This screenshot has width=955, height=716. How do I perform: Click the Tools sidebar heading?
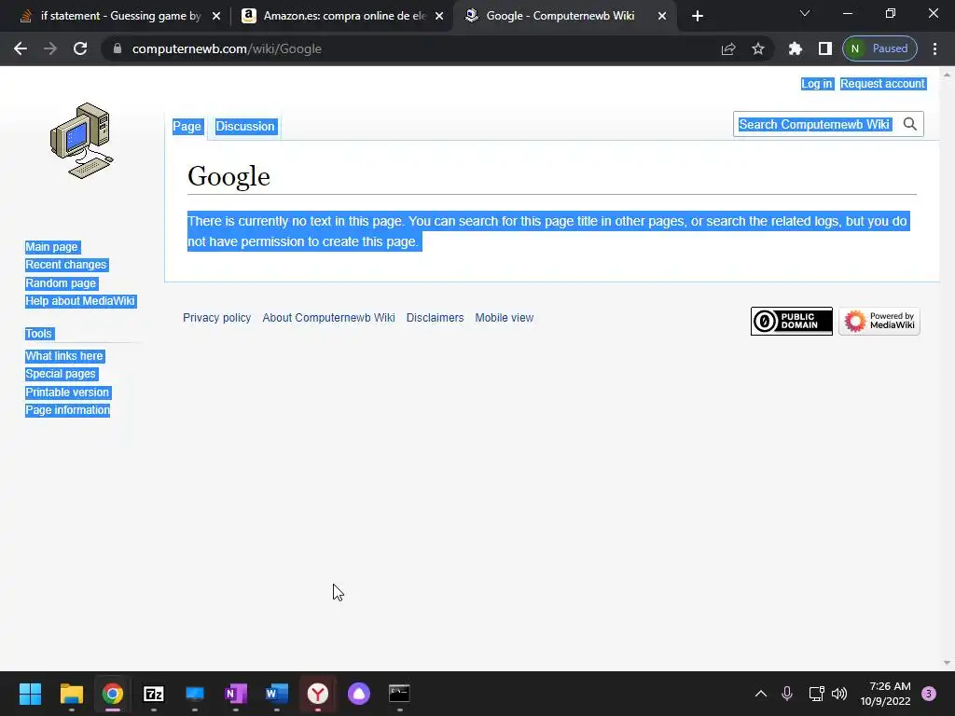[38, 334]
